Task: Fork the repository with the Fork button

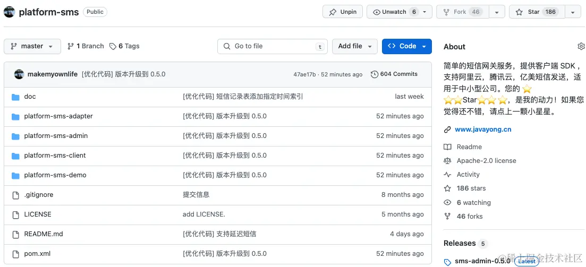Action: [463, 12]
